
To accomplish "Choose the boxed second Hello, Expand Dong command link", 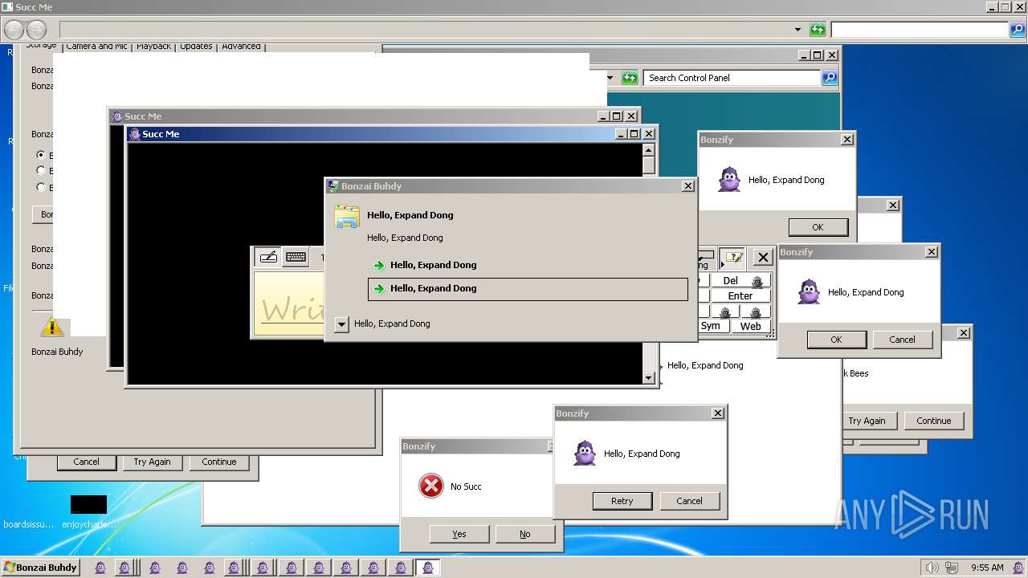I will pyautogui.click(x=528, y=289).
